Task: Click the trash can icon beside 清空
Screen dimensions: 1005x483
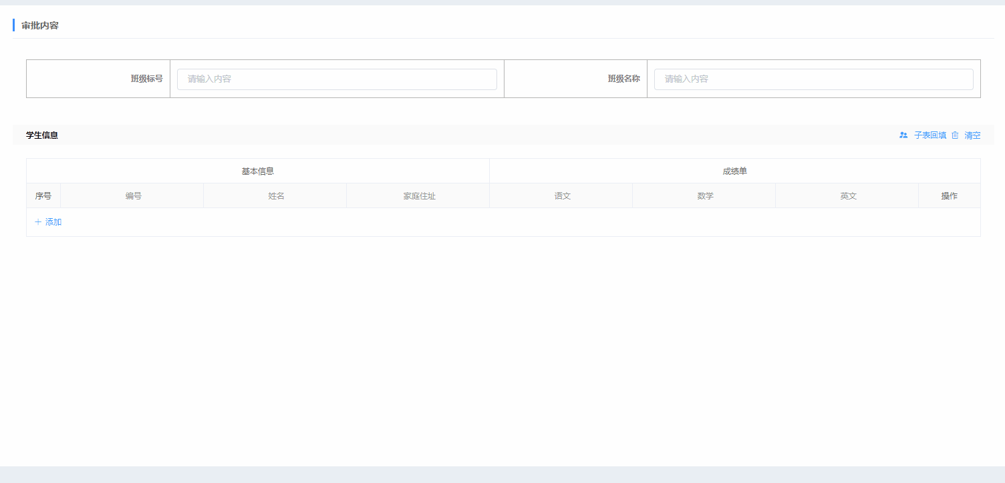Action: (x=955, y=135)
